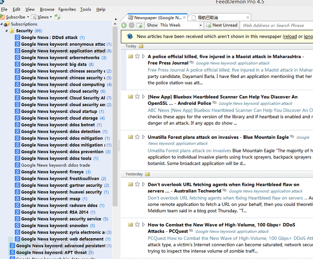Image resolution: width=313 pixels, height=259 pixels.
Task: Open a new tab with the plus-page icon
Action: tap(139, 25)
